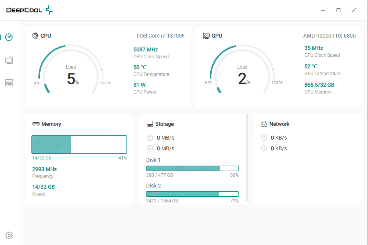The image size is (368, 245).
Task: Click the GPU load '2%' number
Action: click(x=244, y=79)
